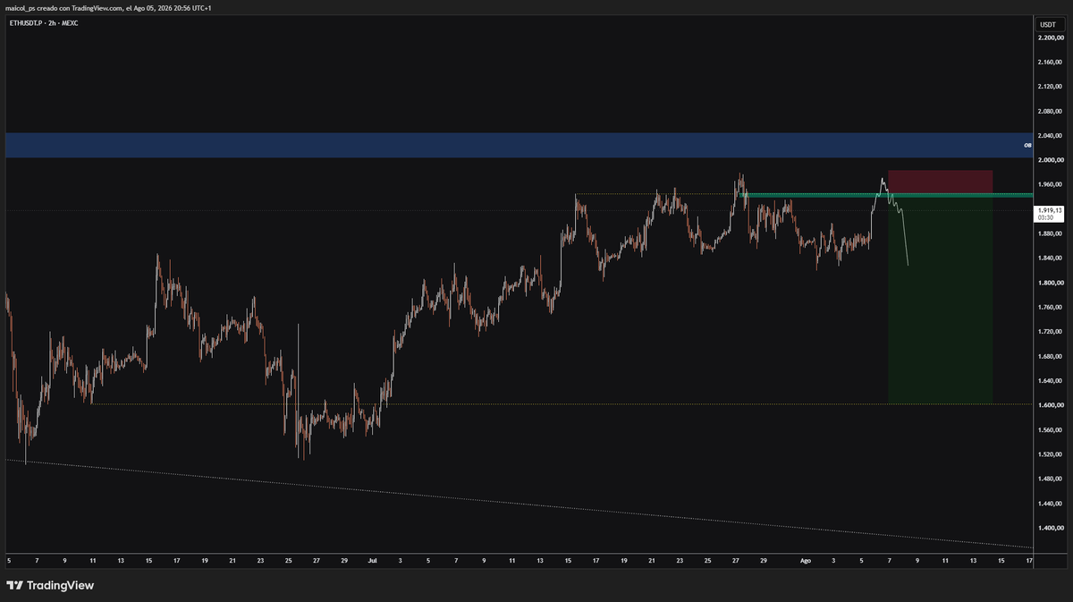Click the 1.520,00 price scale label
This screenshot has width=1073, height=602.
1050,455
